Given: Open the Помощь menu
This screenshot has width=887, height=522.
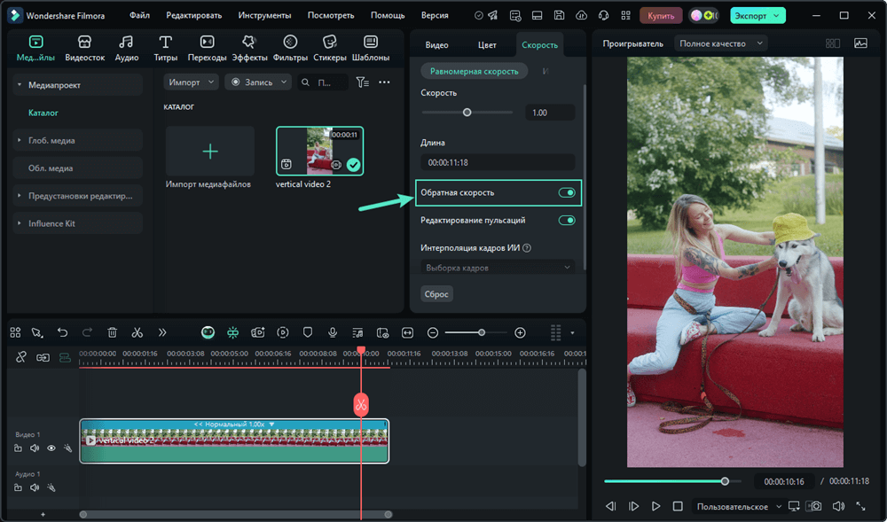Looking at the screenshot, I should click(x=388, y=15).
